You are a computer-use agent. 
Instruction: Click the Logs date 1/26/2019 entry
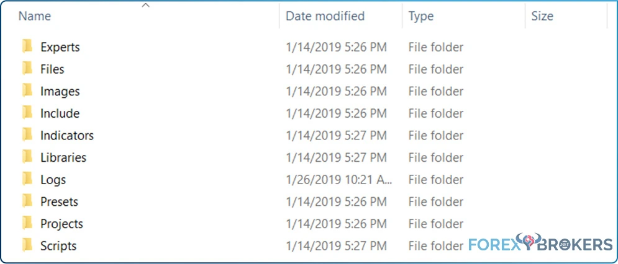pos(339,180)
